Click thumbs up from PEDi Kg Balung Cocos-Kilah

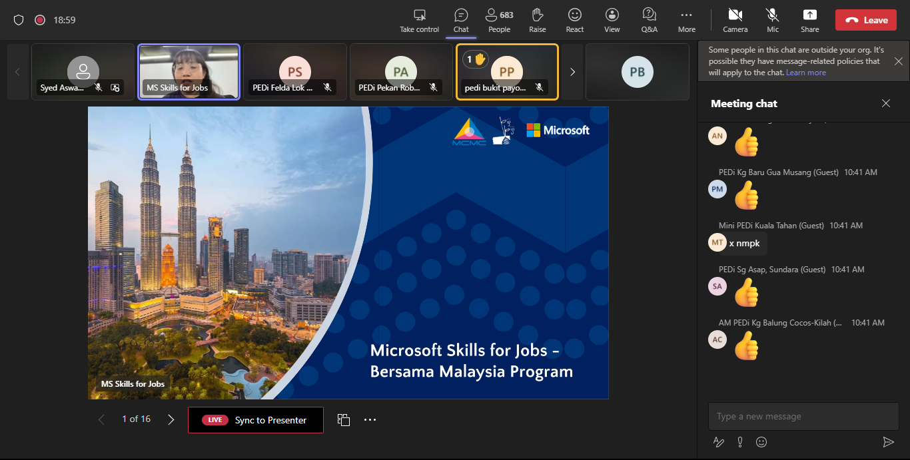pyautogui.click(x=747, y=345)
